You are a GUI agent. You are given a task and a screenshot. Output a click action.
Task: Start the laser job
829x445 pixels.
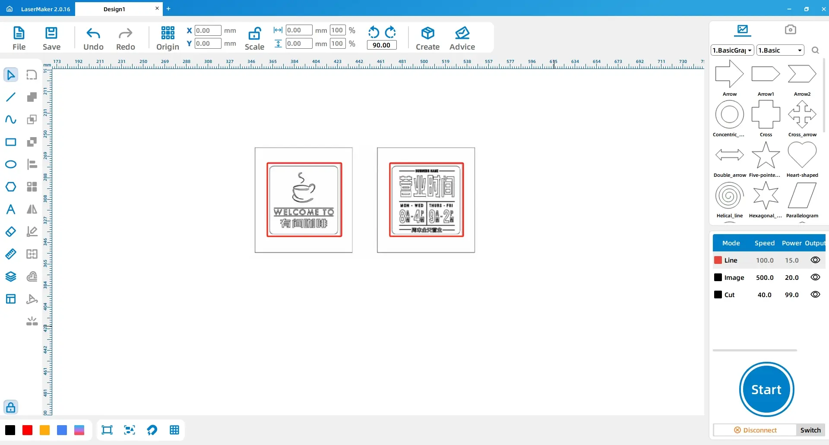766,389
